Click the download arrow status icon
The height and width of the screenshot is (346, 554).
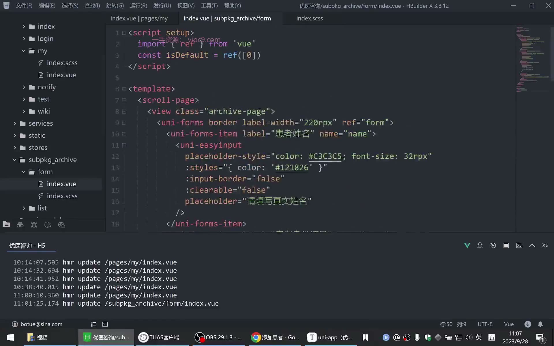(528, 324)
